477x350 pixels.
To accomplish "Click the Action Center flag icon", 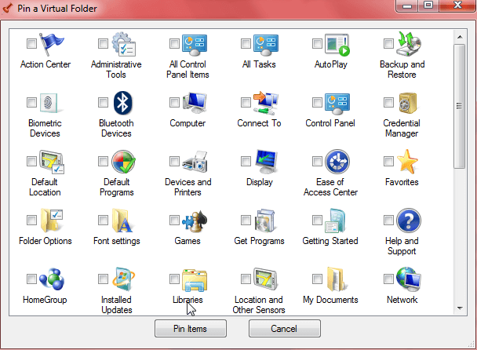I will click(x=52, y=44).
